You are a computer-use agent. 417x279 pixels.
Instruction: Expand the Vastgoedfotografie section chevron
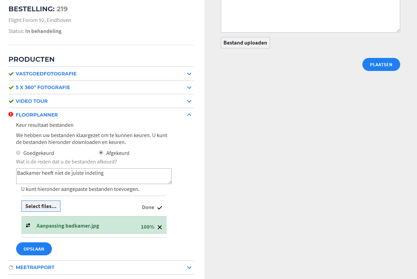189,74
